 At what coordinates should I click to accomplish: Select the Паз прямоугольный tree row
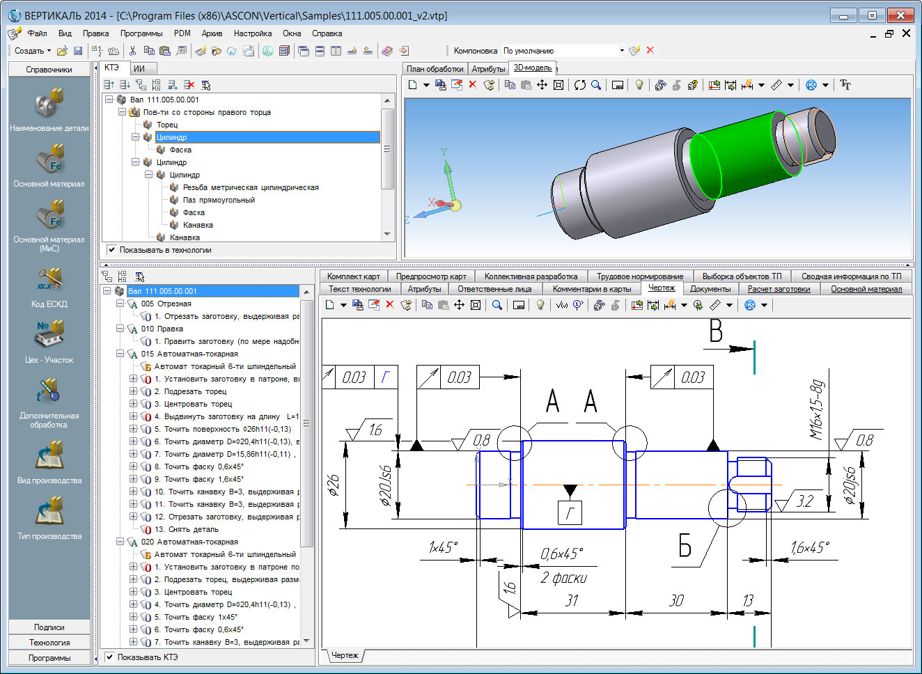coord(218,200)
